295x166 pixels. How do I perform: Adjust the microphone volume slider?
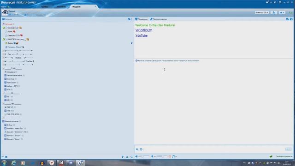click(162, 156)
